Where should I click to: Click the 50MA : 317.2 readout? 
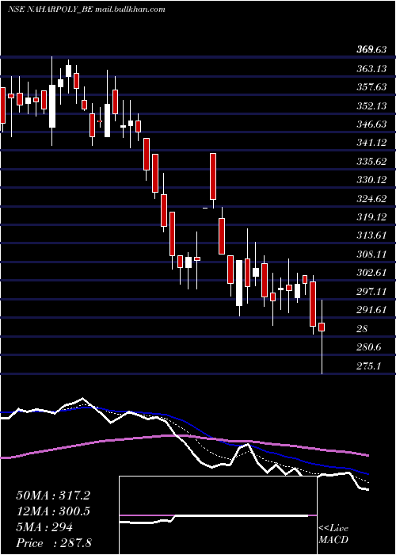pyautogui.click(x=53, y=496)
